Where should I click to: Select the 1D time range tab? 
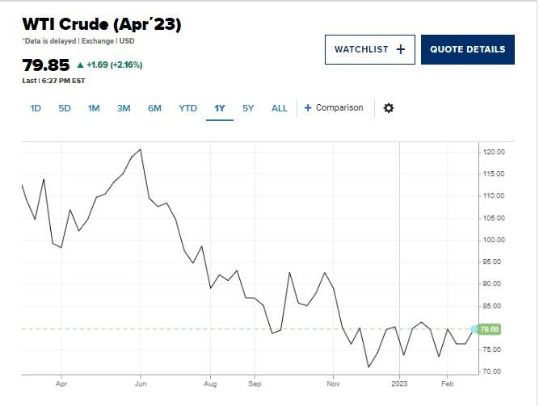pos(36,108)
